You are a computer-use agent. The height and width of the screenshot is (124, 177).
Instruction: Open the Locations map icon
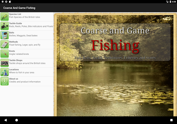(x=4, y=72)
